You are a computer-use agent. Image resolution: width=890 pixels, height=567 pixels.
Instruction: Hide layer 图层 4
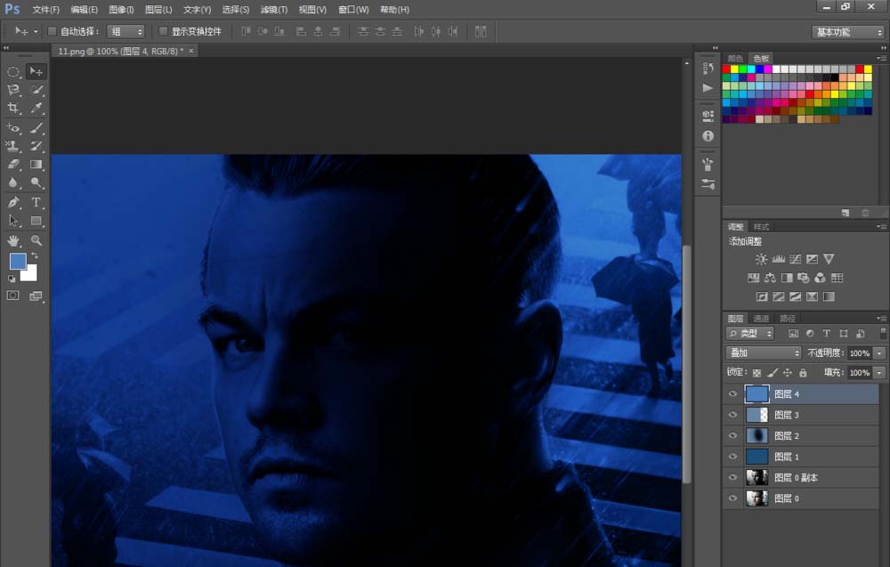(x=732, y=394)
